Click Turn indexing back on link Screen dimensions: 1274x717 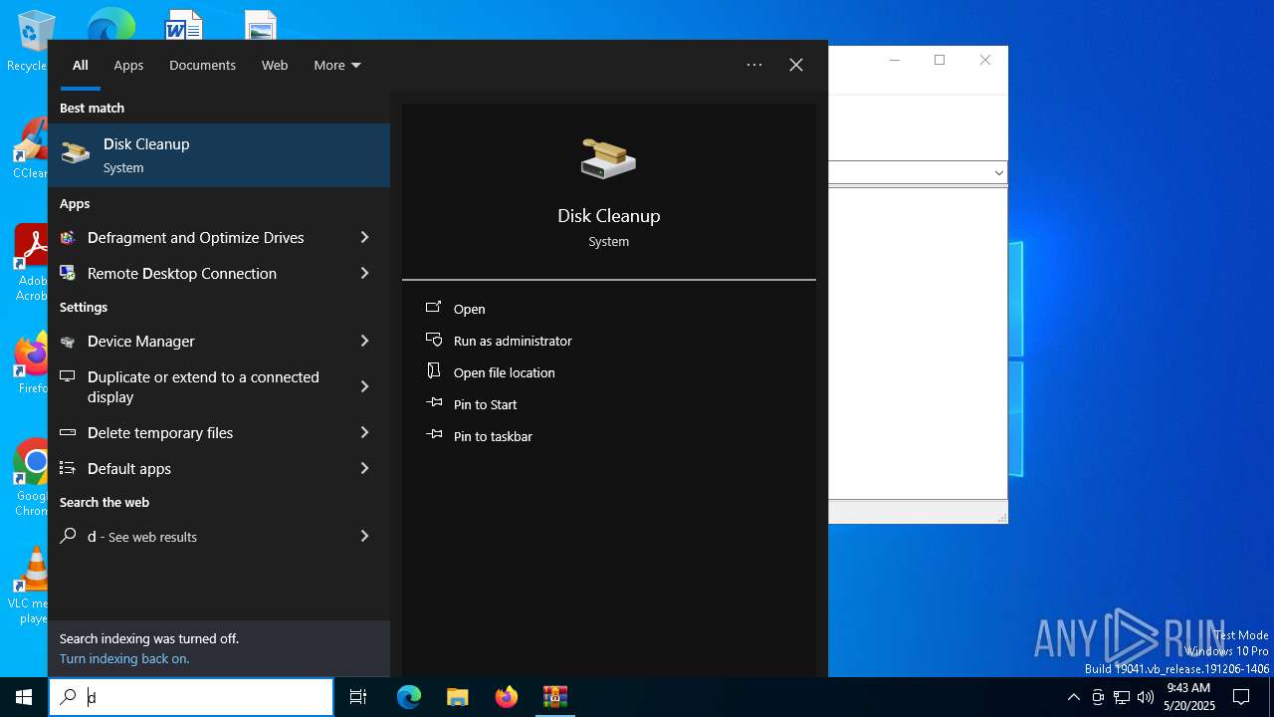coord(124,658)
